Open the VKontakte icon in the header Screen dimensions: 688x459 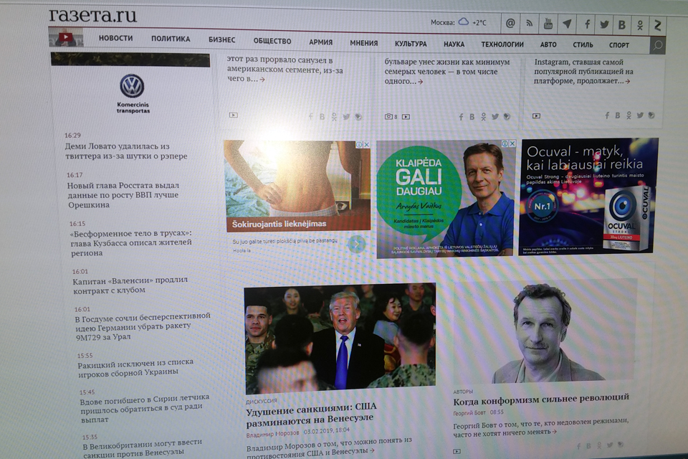(x=622, y=25)
